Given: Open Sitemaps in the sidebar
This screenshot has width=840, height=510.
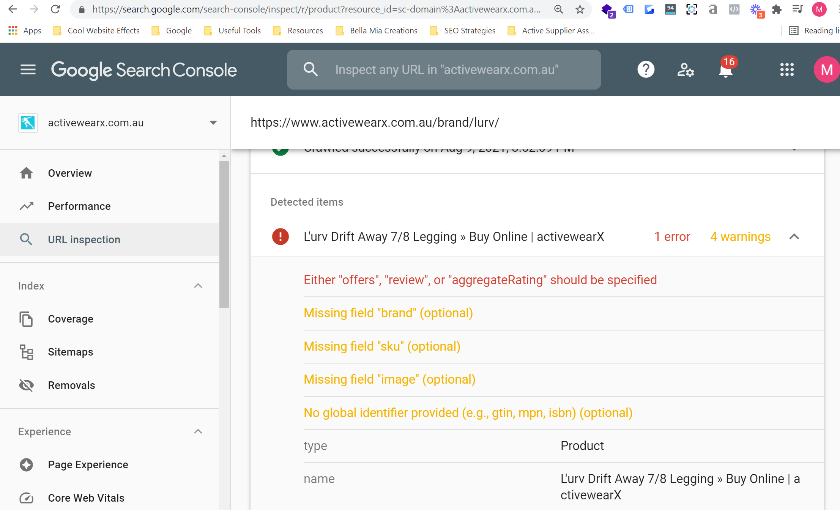Looking at the screenshot, I should coord(71,352).
